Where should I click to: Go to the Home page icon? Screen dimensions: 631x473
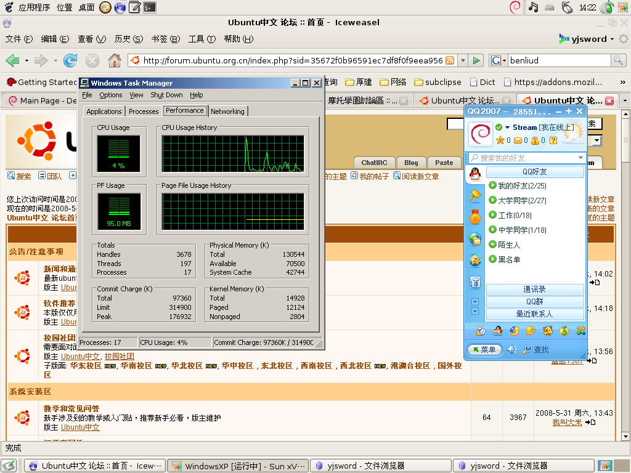(x=115, y=60)
